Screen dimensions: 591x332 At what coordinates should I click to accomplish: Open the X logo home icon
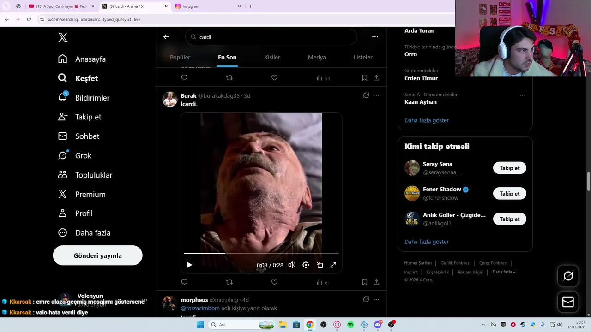click(x=63, y=38)
